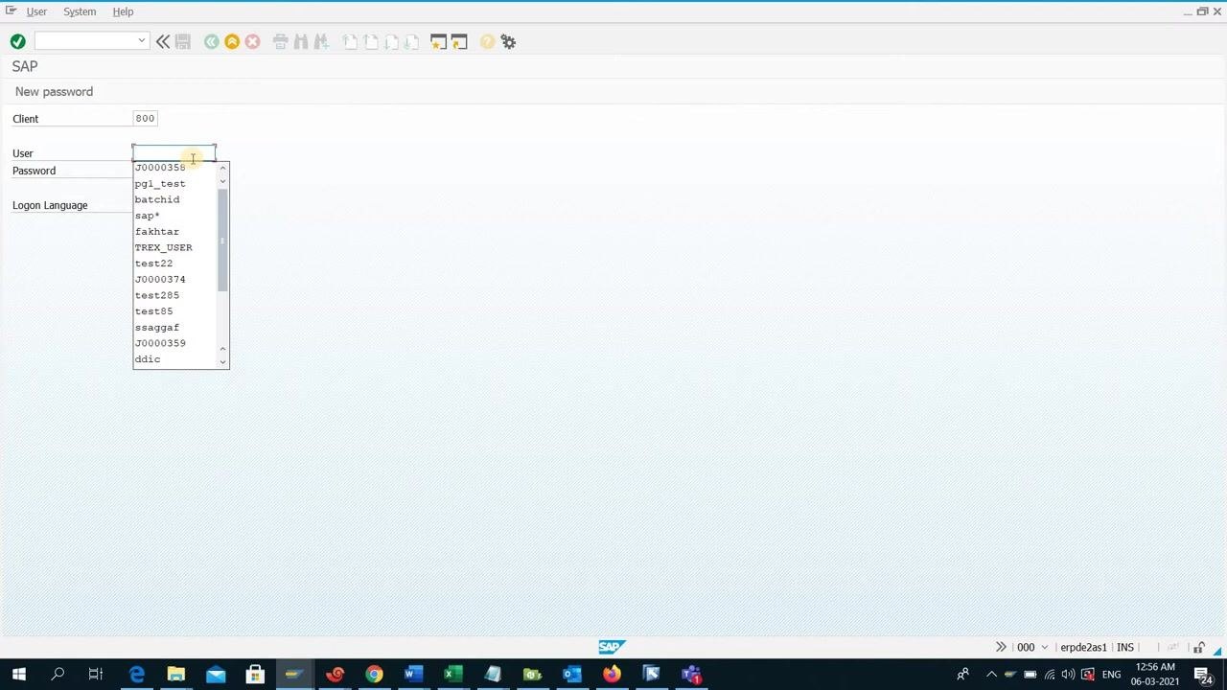Click the Generate Shortcut icon
This screenshot has width=1227, height=690.
click(x=459, y=41)
